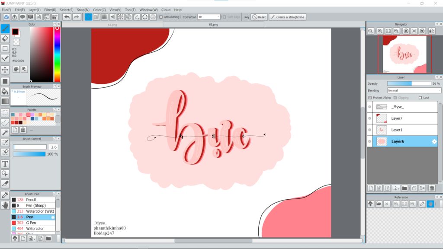
Task: Delete layer with trash icon in Layer panel
Action: 432,188
